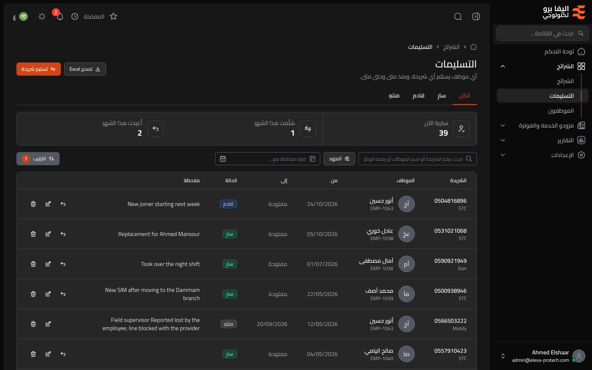592x370 pixels.
Task: Open the global search magnifier icon
Action: click(x=458, y=16)
